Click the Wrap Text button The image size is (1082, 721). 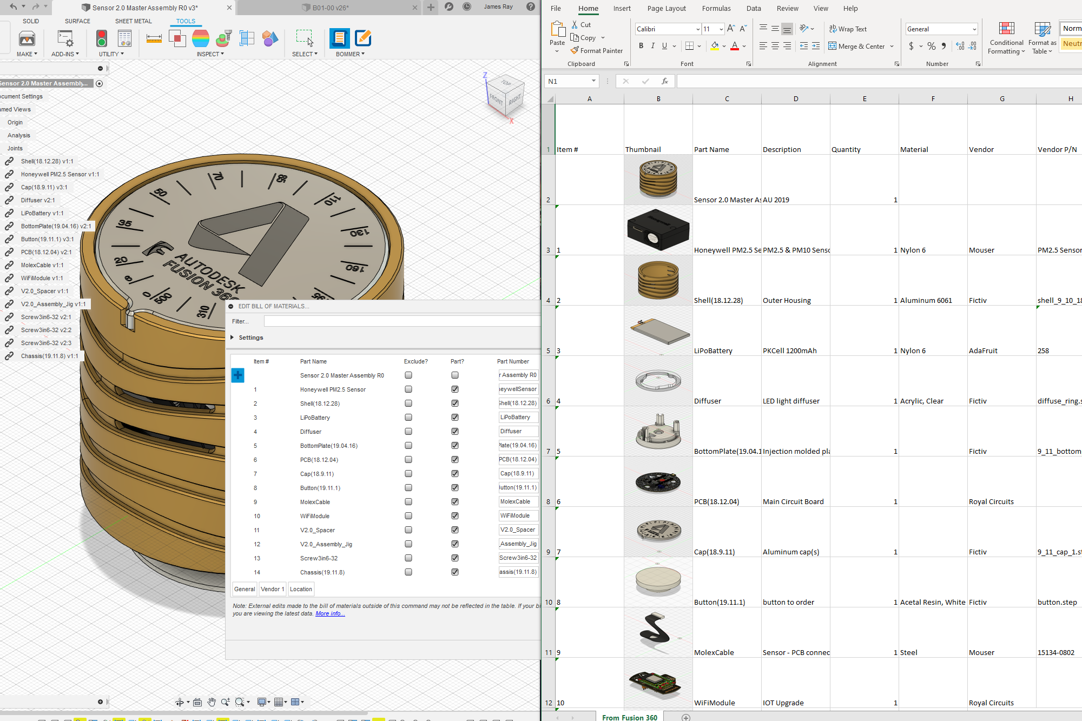848,29
